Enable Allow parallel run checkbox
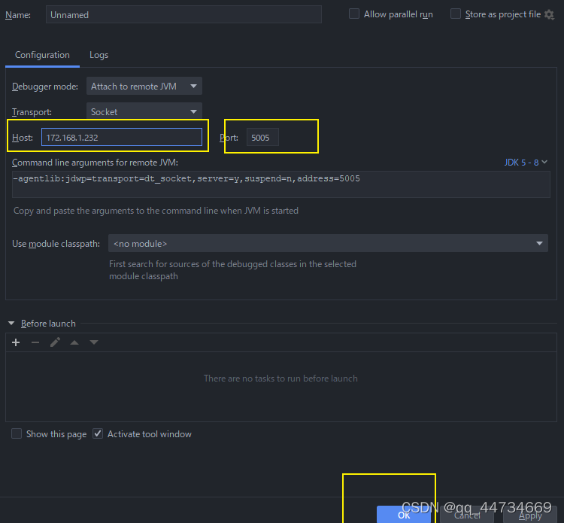 354,14
